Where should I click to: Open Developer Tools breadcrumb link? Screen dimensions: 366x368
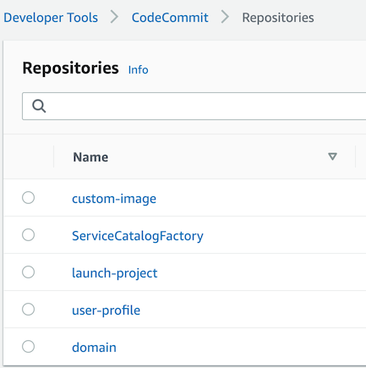click(51, 18)
